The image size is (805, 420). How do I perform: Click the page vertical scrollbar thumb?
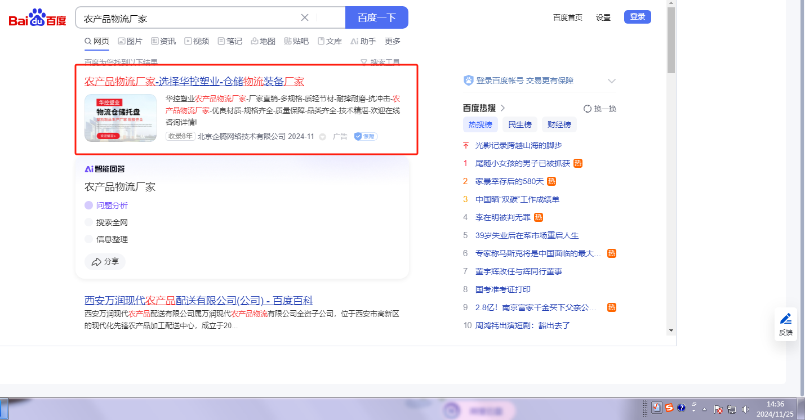(x=671, y=39)
